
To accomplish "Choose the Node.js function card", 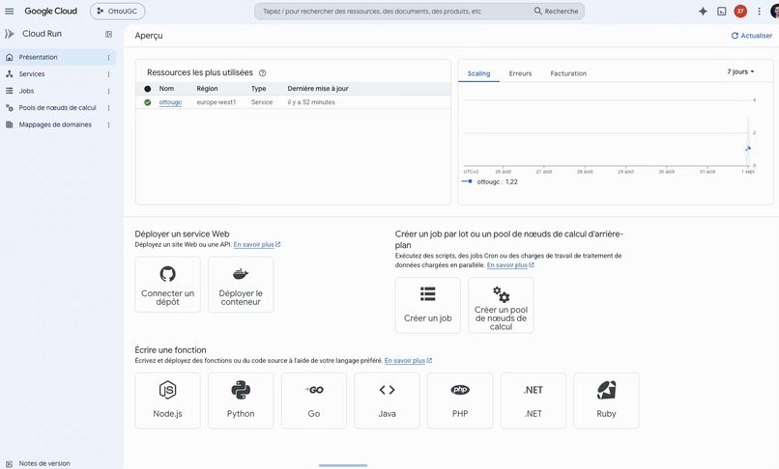I will click(x=167, y=400).
